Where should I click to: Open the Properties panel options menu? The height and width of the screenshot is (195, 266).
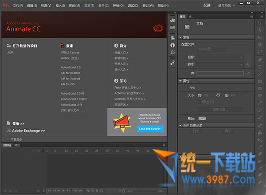click(252, 16)
